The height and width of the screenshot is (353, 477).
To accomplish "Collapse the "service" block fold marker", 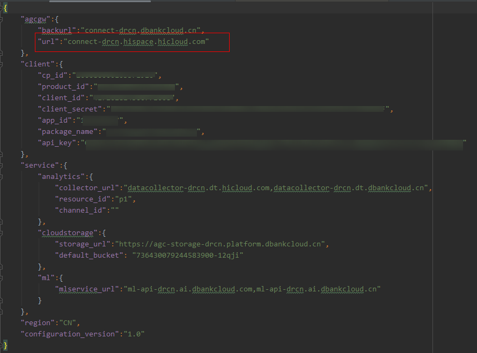I will [x=1, y=166].
